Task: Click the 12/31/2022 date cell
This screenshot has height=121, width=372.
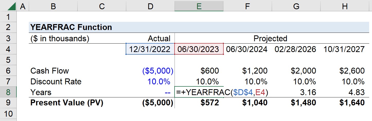Action: click(x=150, y=49)
